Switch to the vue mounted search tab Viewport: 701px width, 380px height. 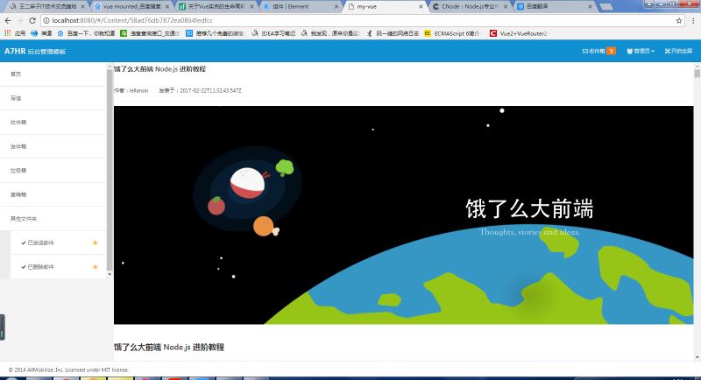point(131,7)
